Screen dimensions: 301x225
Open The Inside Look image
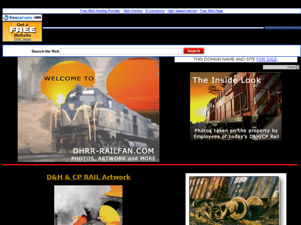click(x=236, y=106)
